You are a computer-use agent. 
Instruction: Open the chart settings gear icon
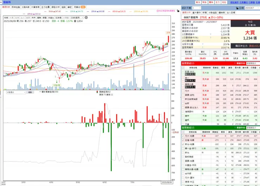[86, 18]
